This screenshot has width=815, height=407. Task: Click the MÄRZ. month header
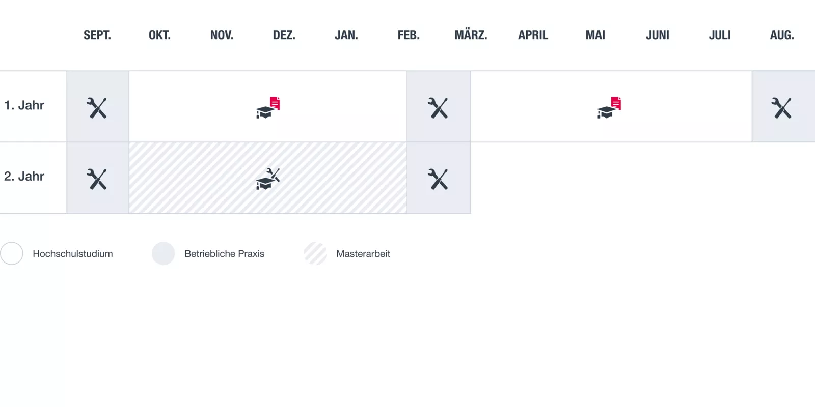471,35
